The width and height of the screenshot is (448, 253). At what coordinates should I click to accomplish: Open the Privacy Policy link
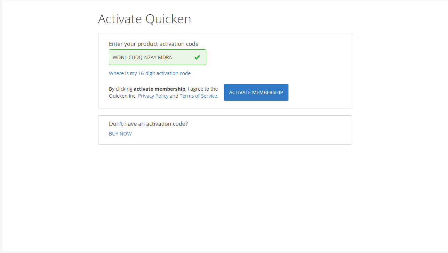pyautogui.click(x=153, y=96)
